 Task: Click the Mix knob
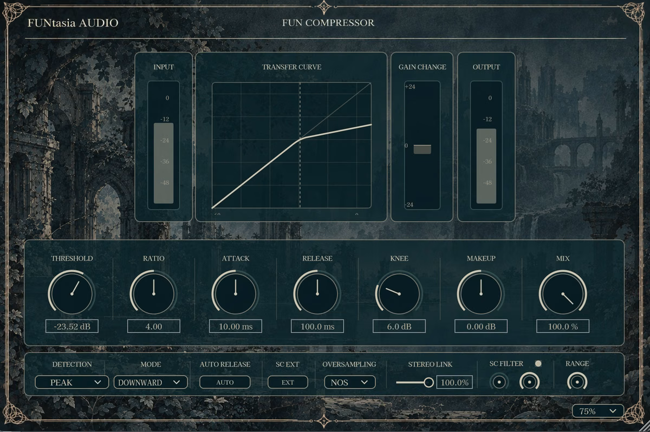pos(562,293)
